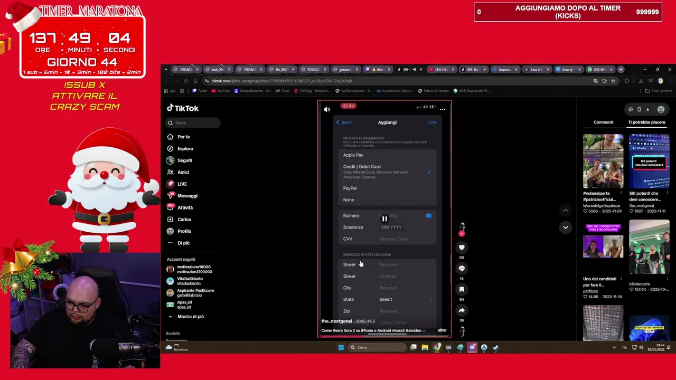Open a new browser tab with plus
Screen dimensions: 676x380
point(622,69)
